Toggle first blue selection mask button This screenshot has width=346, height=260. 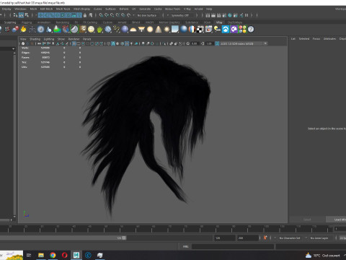(40, 15)
